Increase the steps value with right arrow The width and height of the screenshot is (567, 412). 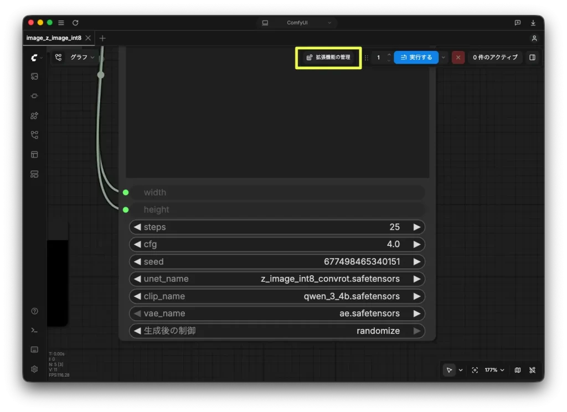point(416,227)
